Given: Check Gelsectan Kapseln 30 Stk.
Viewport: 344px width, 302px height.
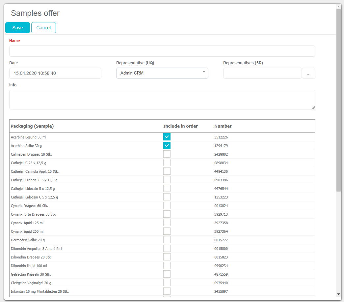Looking at the screenshot, I should (167, 274).
